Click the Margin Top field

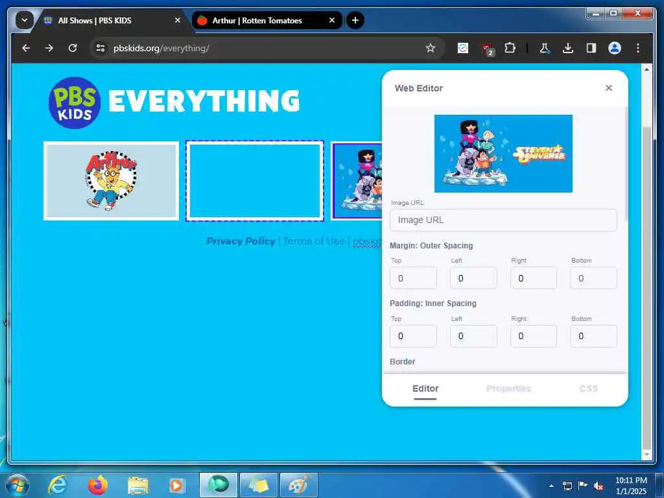(x=413, y=278)
